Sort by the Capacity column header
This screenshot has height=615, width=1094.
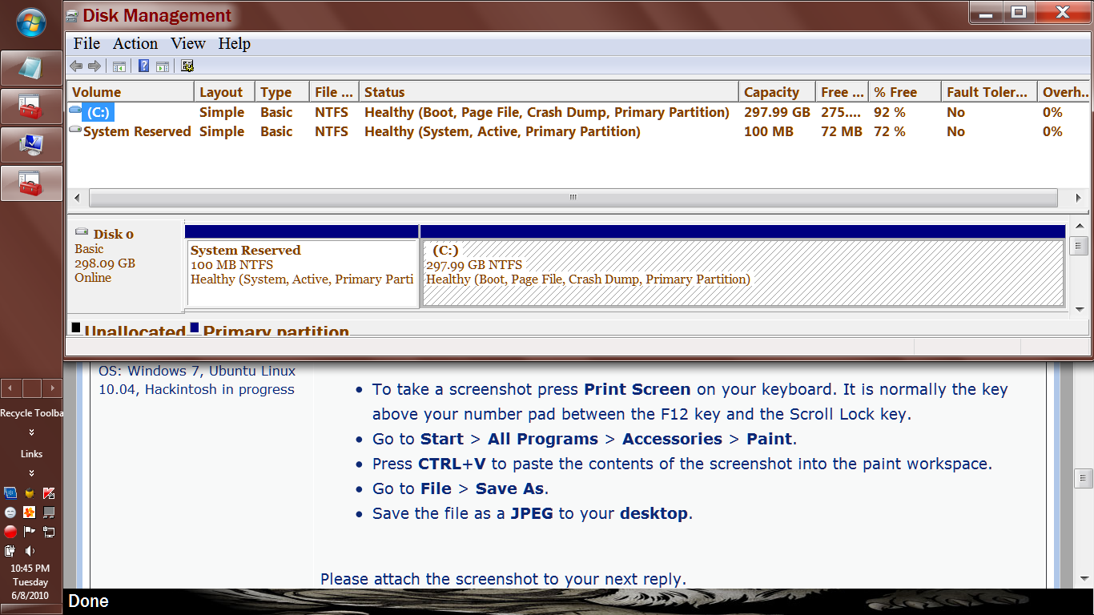tap(777, 92)
